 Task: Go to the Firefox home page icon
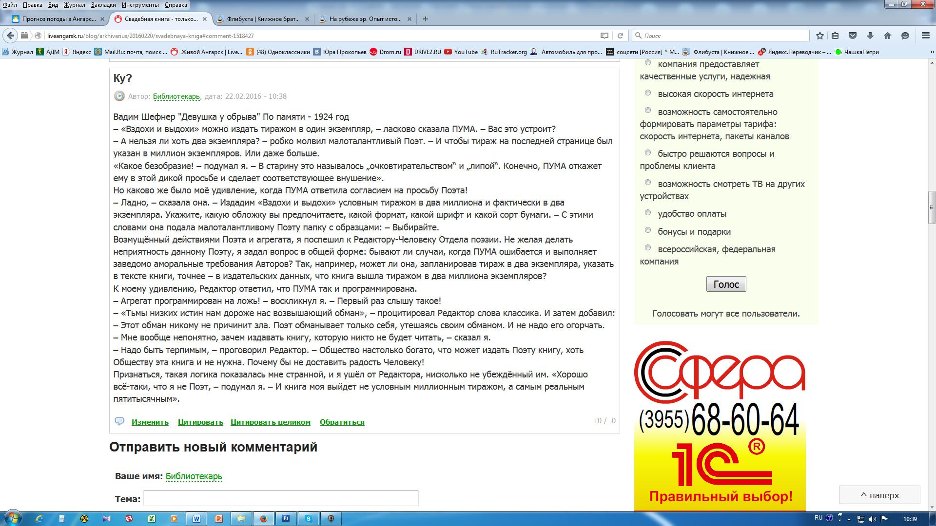point(888,36)
